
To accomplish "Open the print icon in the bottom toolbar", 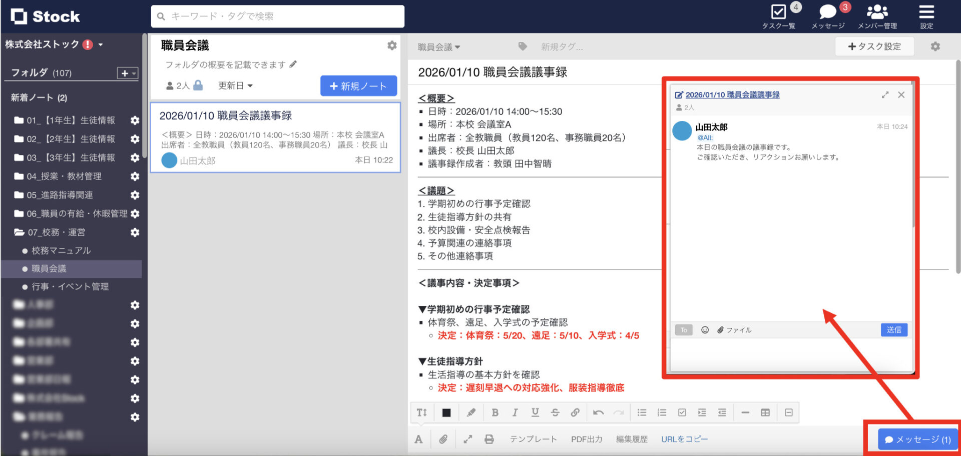I will coord(489,439).
